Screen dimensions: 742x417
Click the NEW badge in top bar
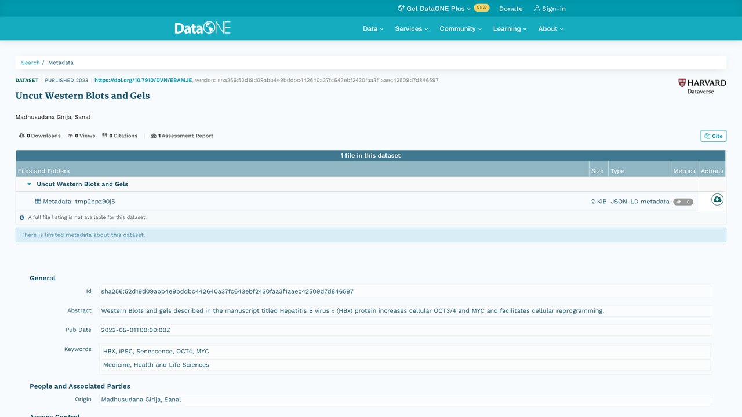click(x=481, y=8)
